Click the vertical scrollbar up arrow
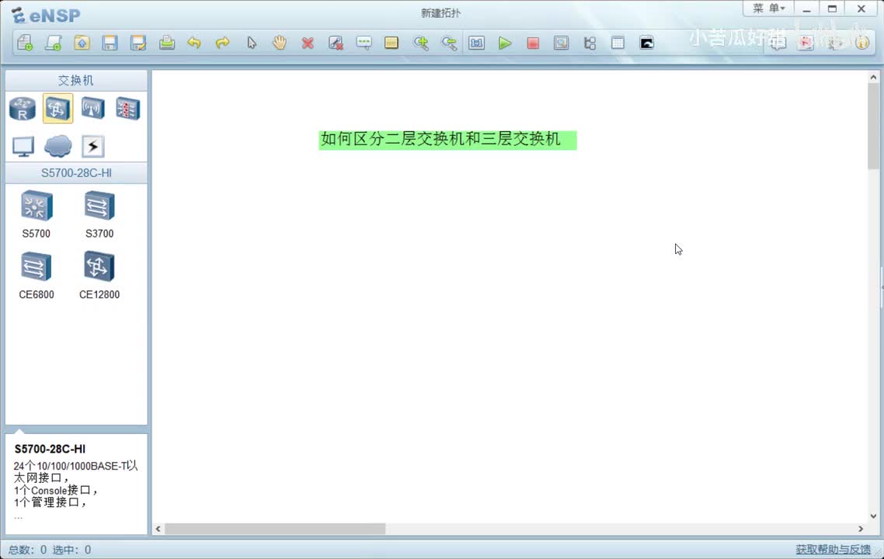 click(x=873, y=77)
